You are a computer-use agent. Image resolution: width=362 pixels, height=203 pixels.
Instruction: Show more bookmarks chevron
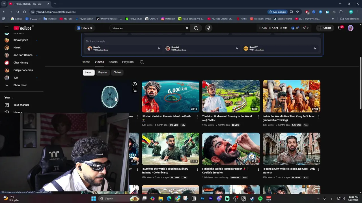tap(333, 19)
